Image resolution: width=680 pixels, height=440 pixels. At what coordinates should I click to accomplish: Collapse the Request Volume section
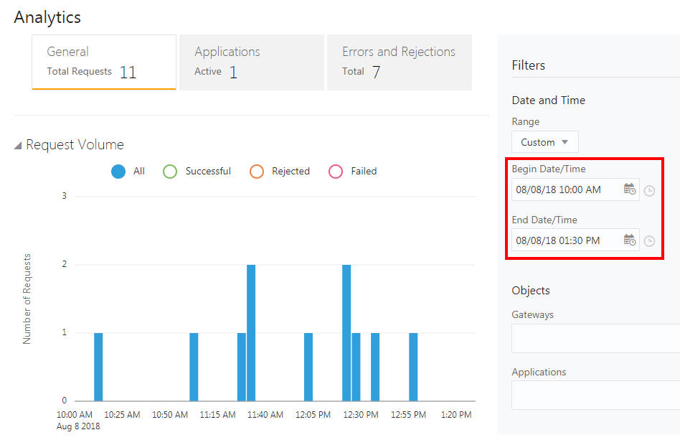(18, 146)
